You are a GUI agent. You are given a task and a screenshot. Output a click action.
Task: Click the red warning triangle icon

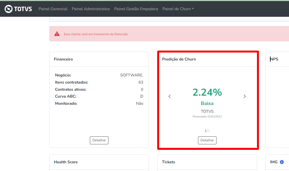[57, 34]
